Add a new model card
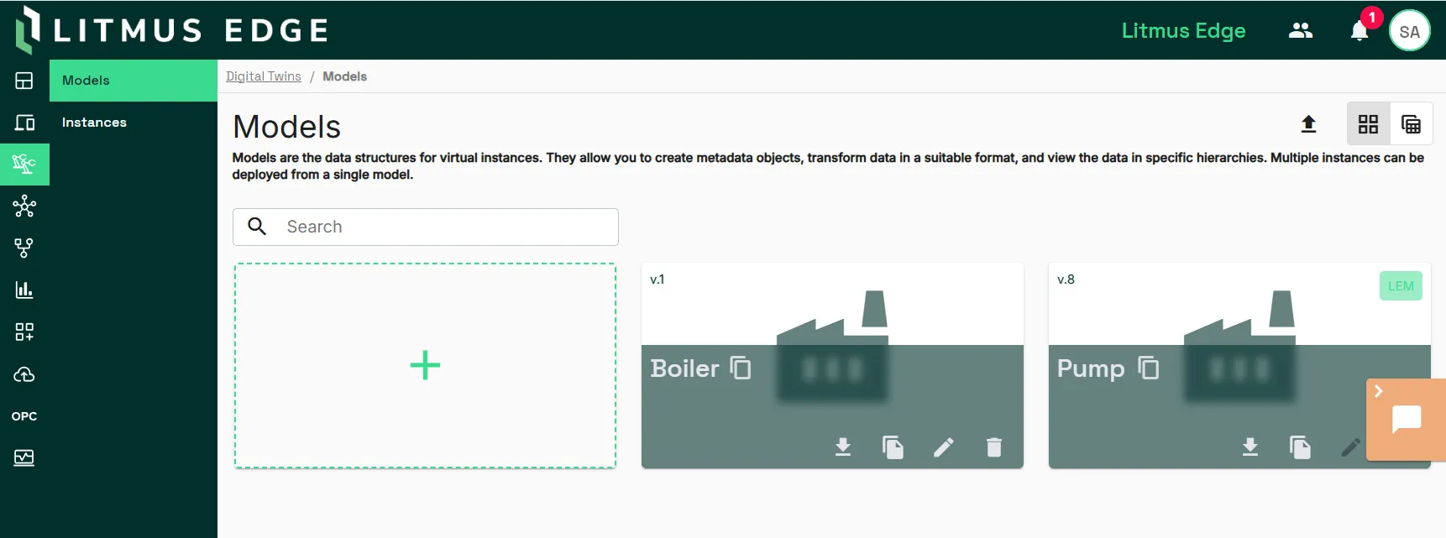Screen dimensions: 1446x538 coord(425,365)
